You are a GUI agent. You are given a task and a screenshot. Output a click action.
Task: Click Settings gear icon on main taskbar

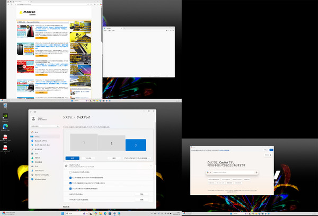(x=114, y=213)
